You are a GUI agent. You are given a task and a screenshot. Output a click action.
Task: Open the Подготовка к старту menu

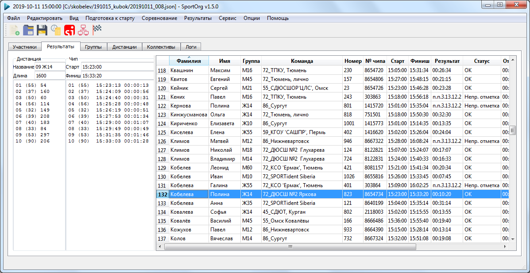110,18
